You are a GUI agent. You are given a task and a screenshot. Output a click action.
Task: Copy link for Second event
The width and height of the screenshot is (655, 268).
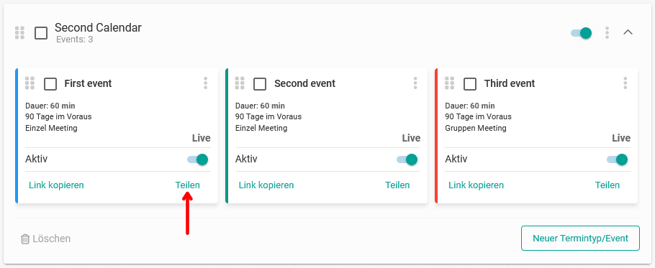pos(266,185)
